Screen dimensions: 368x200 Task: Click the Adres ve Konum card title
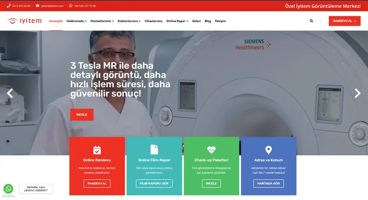pyautogui.click(x=269, y=160)
